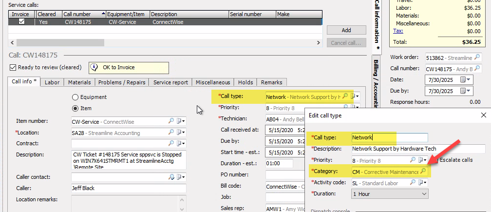The width and height of the screenshot is (491, 212).
Task: Toggle Ready to review (cleared) checkbox
Action: [13, 67]
